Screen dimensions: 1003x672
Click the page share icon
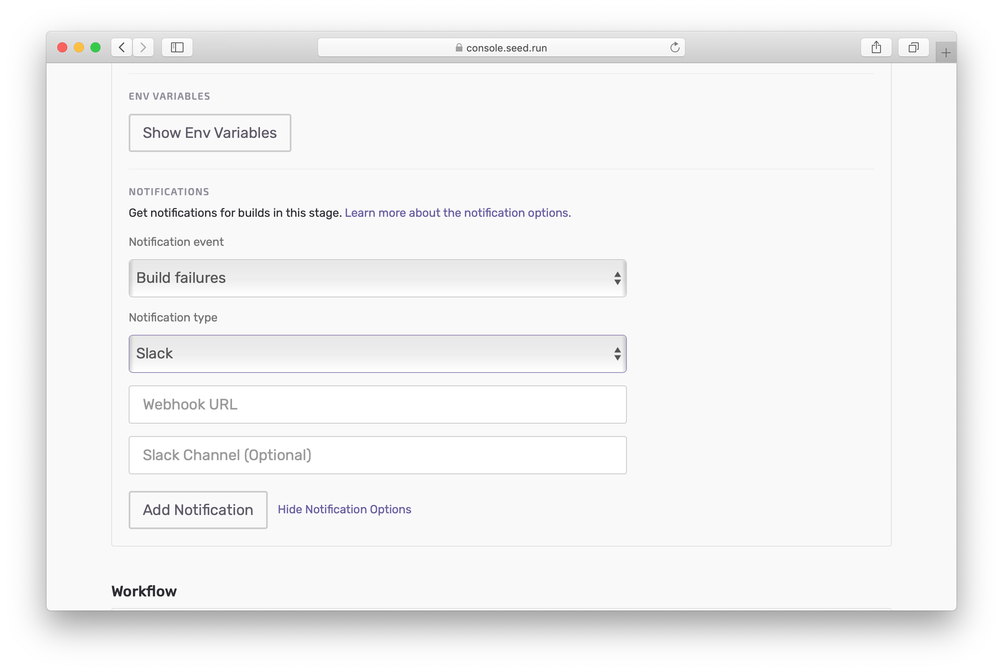[876, 47]
